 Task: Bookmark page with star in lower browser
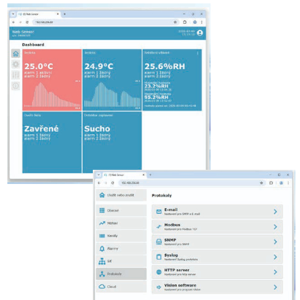pyautogui.click(x=262, y=183)
